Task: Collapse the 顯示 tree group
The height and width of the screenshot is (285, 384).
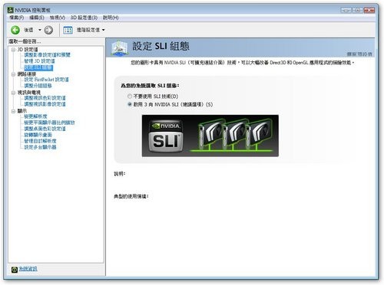Action: 13,111
